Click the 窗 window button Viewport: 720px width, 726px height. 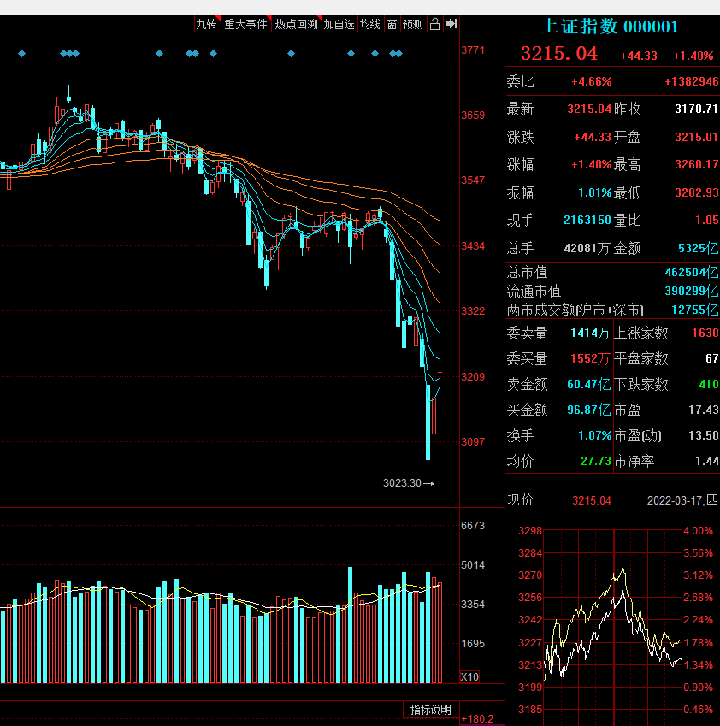coord(392,24)
